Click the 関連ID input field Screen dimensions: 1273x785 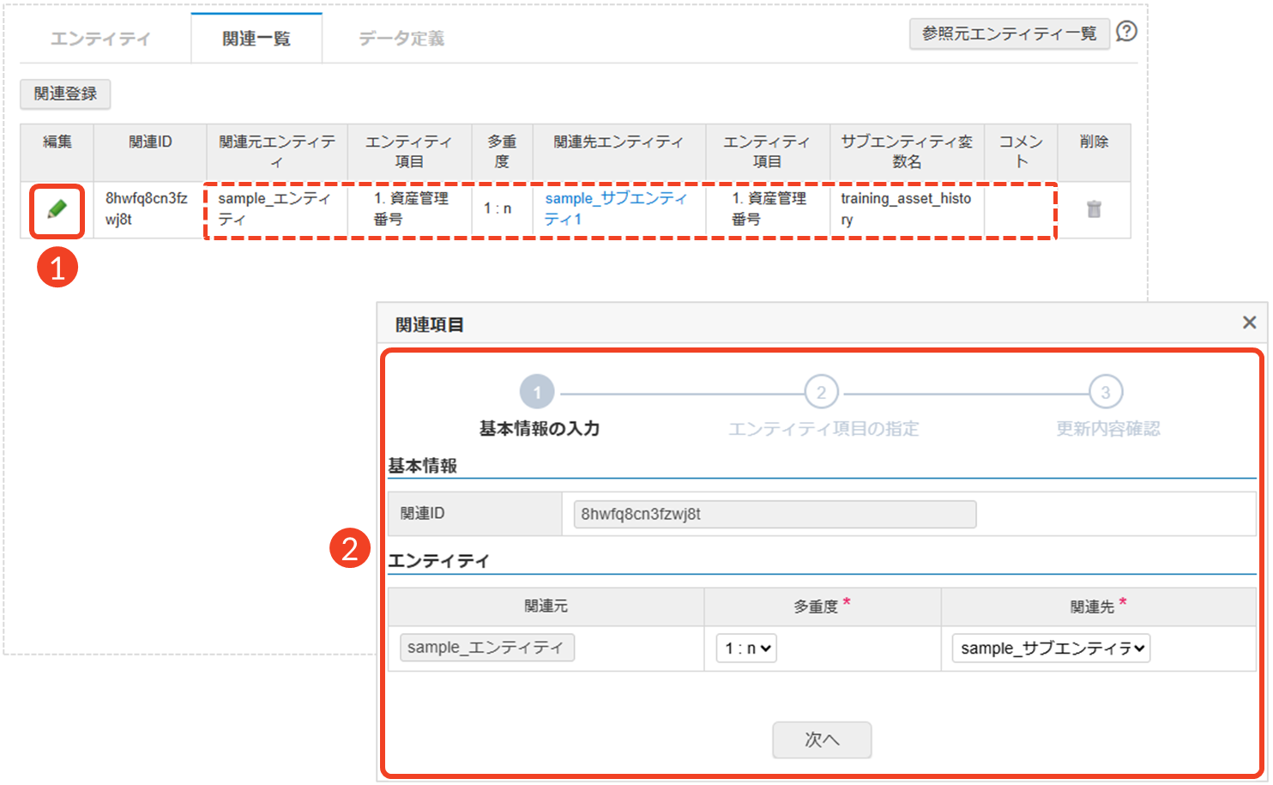[x=775, y=514]
